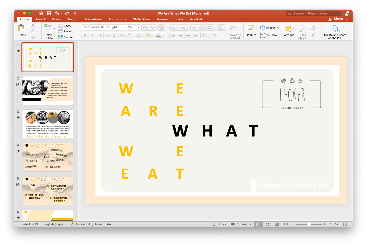Open the bullets list dropdown arrow
The image size is (367, 246).
[x=177, y=28]
